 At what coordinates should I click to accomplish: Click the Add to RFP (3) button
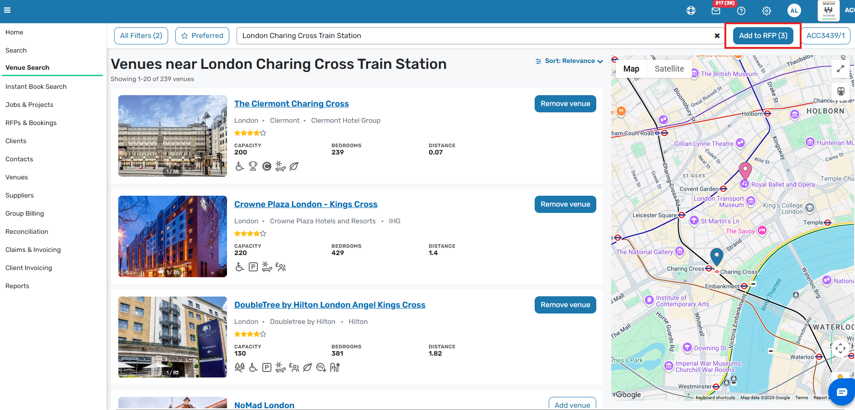click(x=763, y=36)
